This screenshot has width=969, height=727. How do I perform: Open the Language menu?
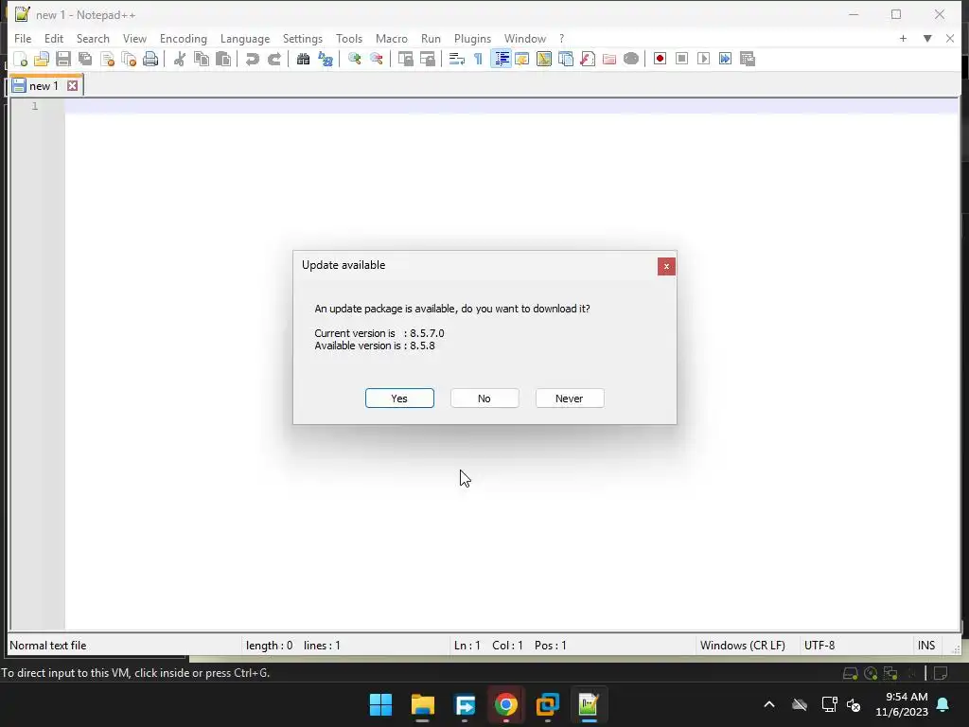(245, 38)
